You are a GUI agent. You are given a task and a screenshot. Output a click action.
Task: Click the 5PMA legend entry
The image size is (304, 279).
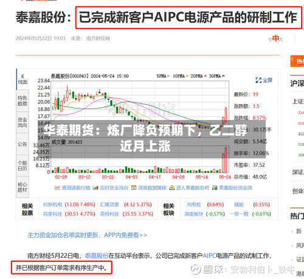[x=163, y=76]
